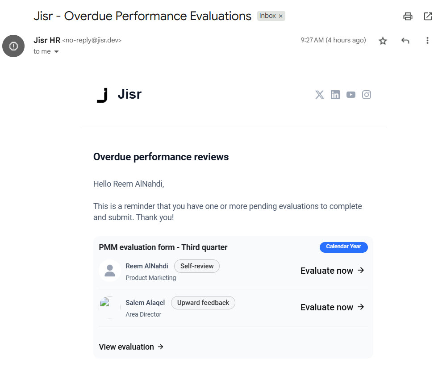Star the Jisr HR email
The width and height of the screenshot is (434, 384).
[x=383, y=41]
